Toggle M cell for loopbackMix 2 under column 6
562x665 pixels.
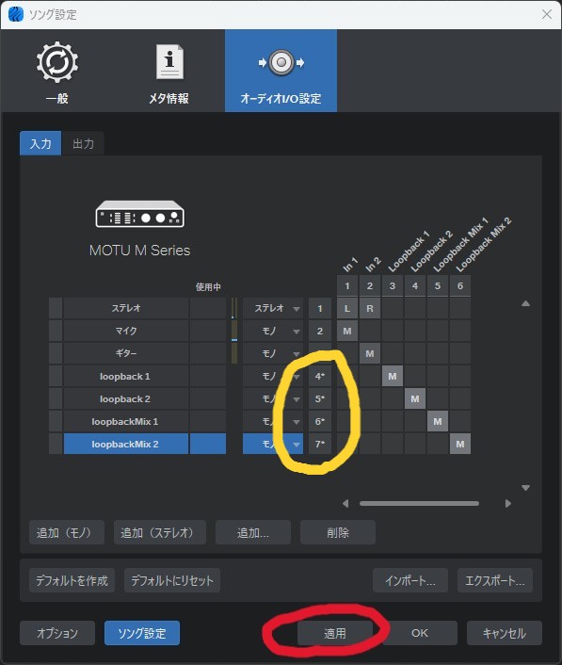tap(459, 444)
